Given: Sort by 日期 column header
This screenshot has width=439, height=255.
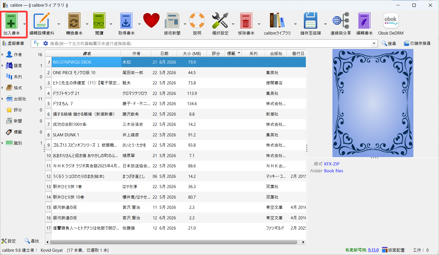Looking at the screenshot, I should pyautogui.click(x=164, y=53).
